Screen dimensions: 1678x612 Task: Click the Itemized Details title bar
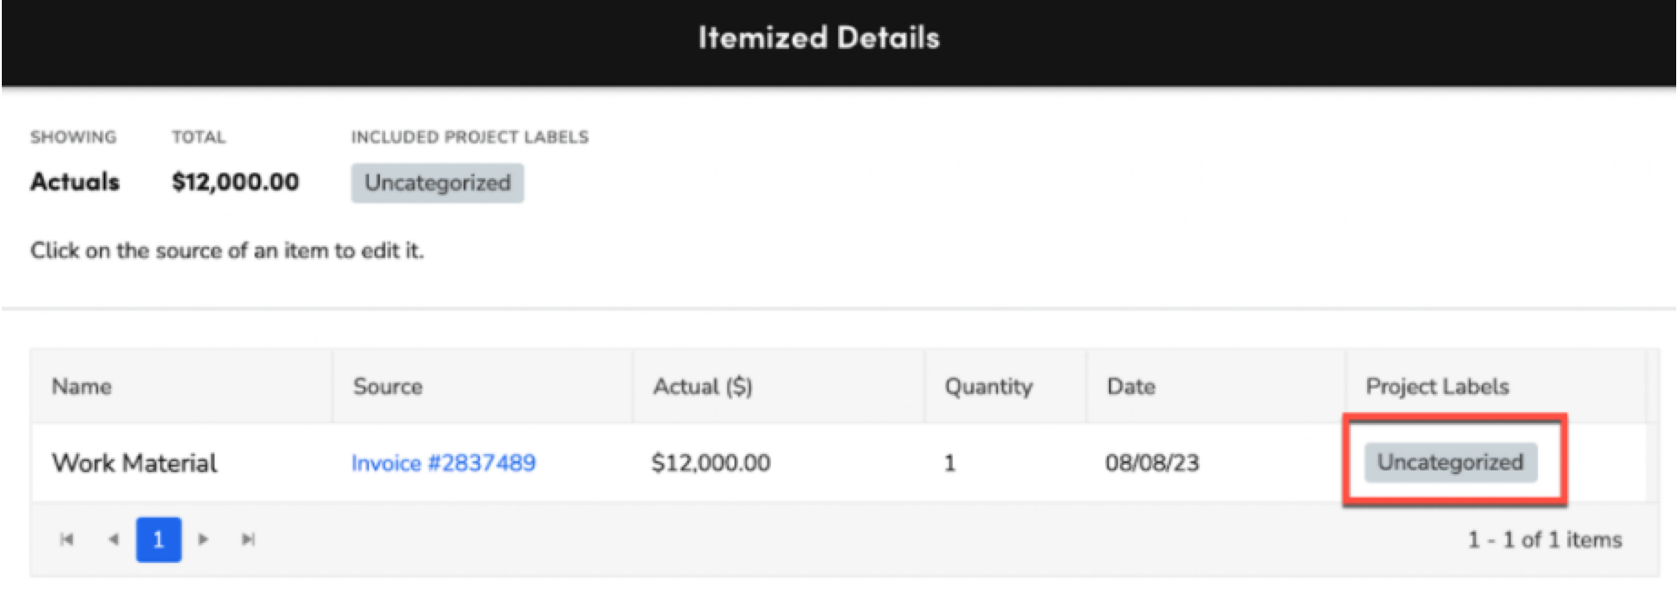pyautogui.click(x=820, y=37)
